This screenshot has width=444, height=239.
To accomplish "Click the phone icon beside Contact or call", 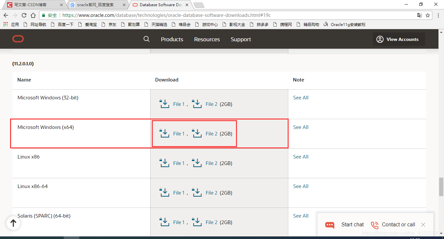I will coord(374,225).
